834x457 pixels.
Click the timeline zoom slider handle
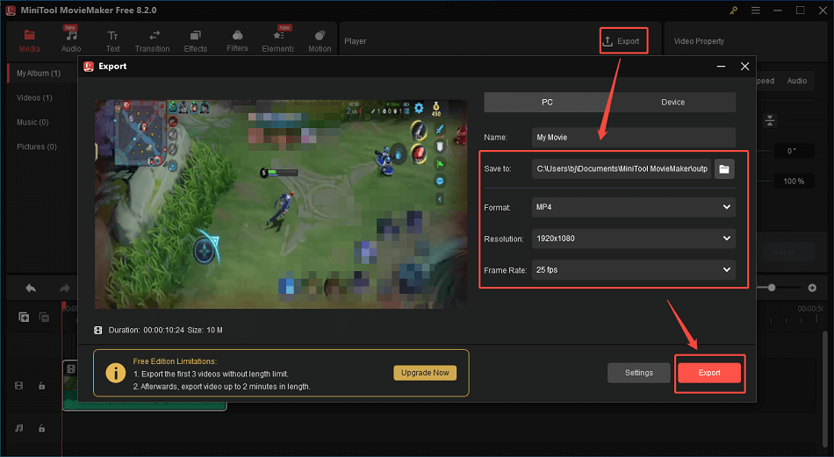772,288
